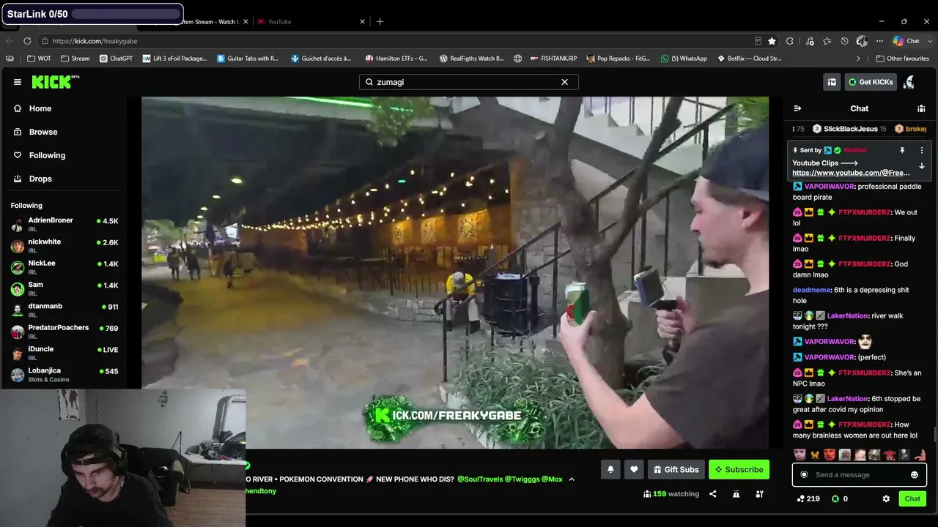938x527 pixels.
Task: Expand the stream title chevron
Action: click(572, 479)
